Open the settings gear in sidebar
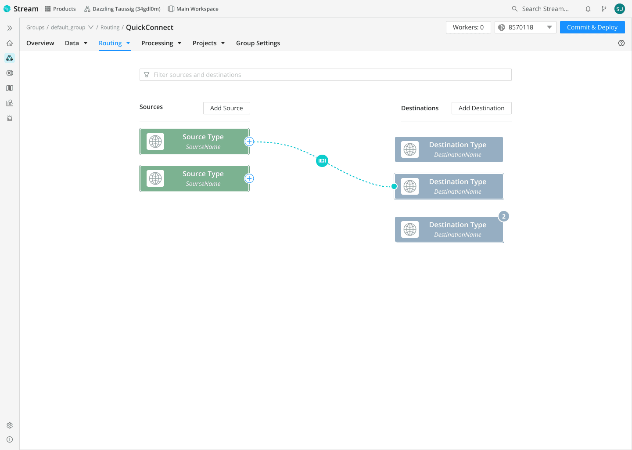Screen dimensions: 632x450 click(x=10, y=425)
